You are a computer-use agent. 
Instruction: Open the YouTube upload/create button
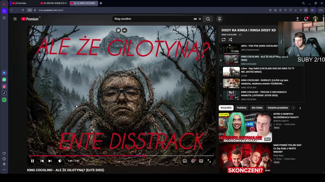coord(298,19)
